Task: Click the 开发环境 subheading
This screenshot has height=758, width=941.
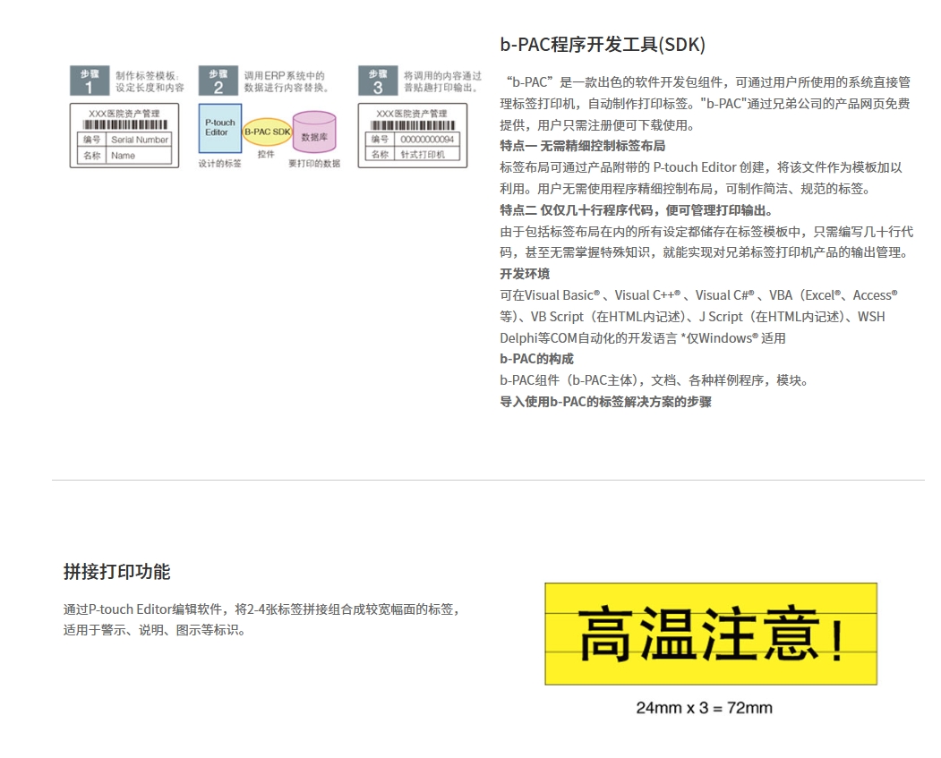Action: pyautogui.click(x=525, y=274)
